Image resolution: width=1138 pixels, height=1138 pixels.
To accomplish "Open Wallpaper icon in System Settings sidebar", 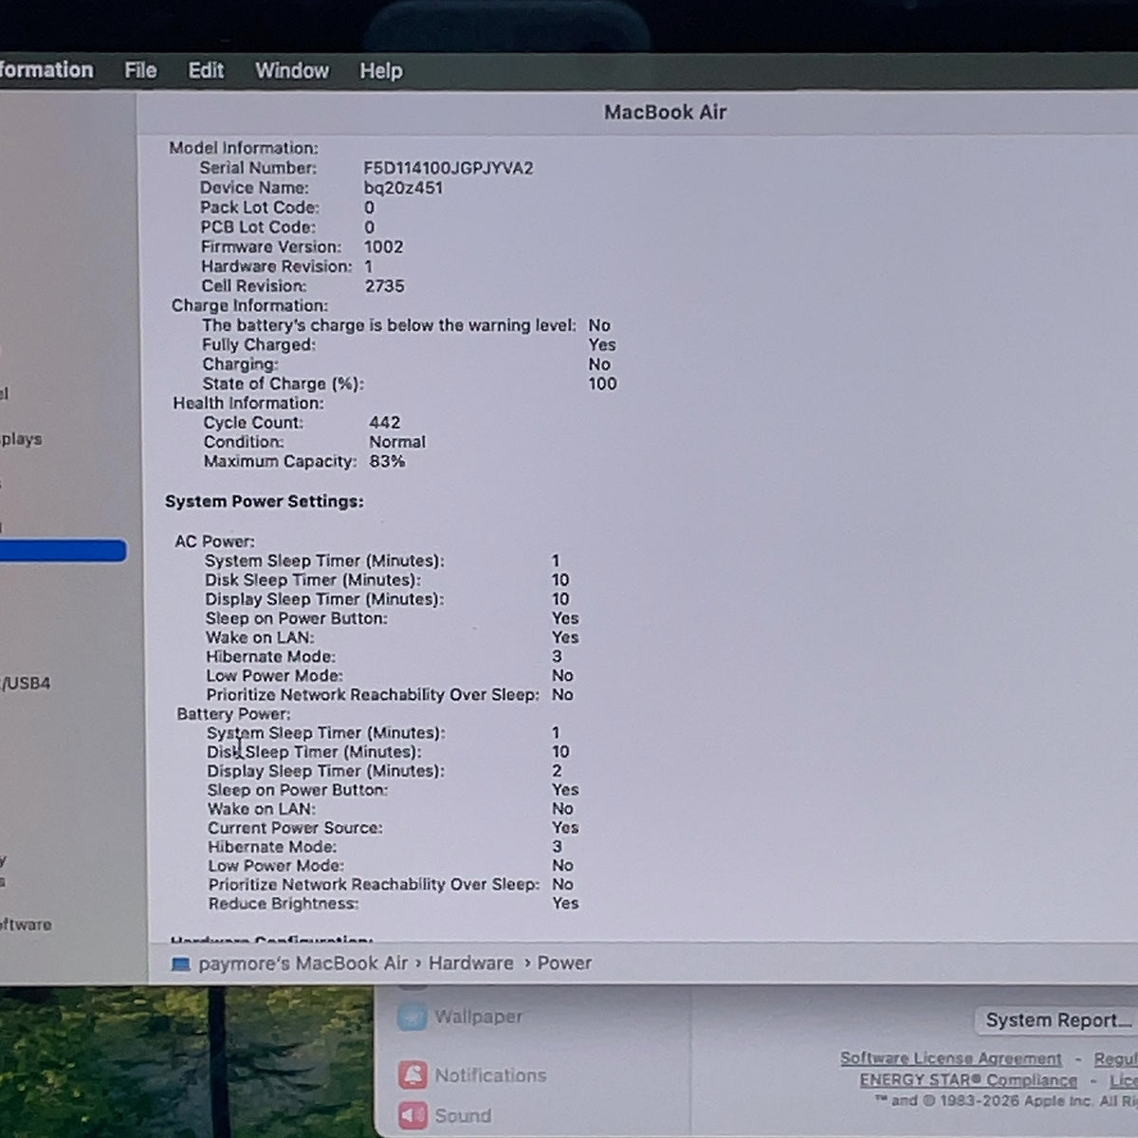I will click(x=412, y=1017).
